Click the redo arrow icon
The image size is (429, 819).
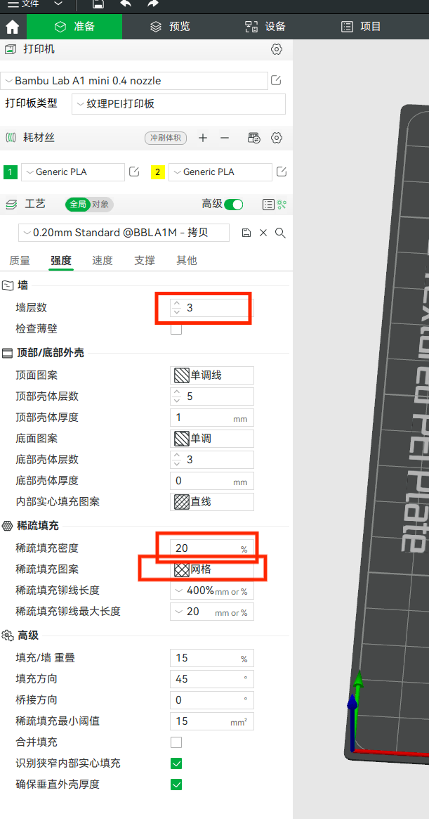(x=152, y=4)
